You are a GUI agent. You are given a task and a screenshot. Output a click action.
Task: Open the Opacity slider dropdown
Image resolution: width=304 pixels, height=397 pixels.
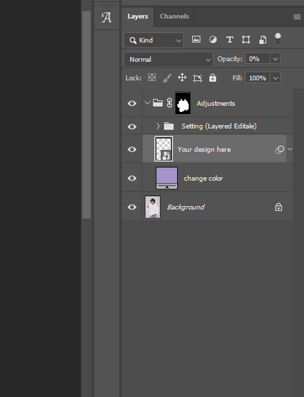pos(275,59)
